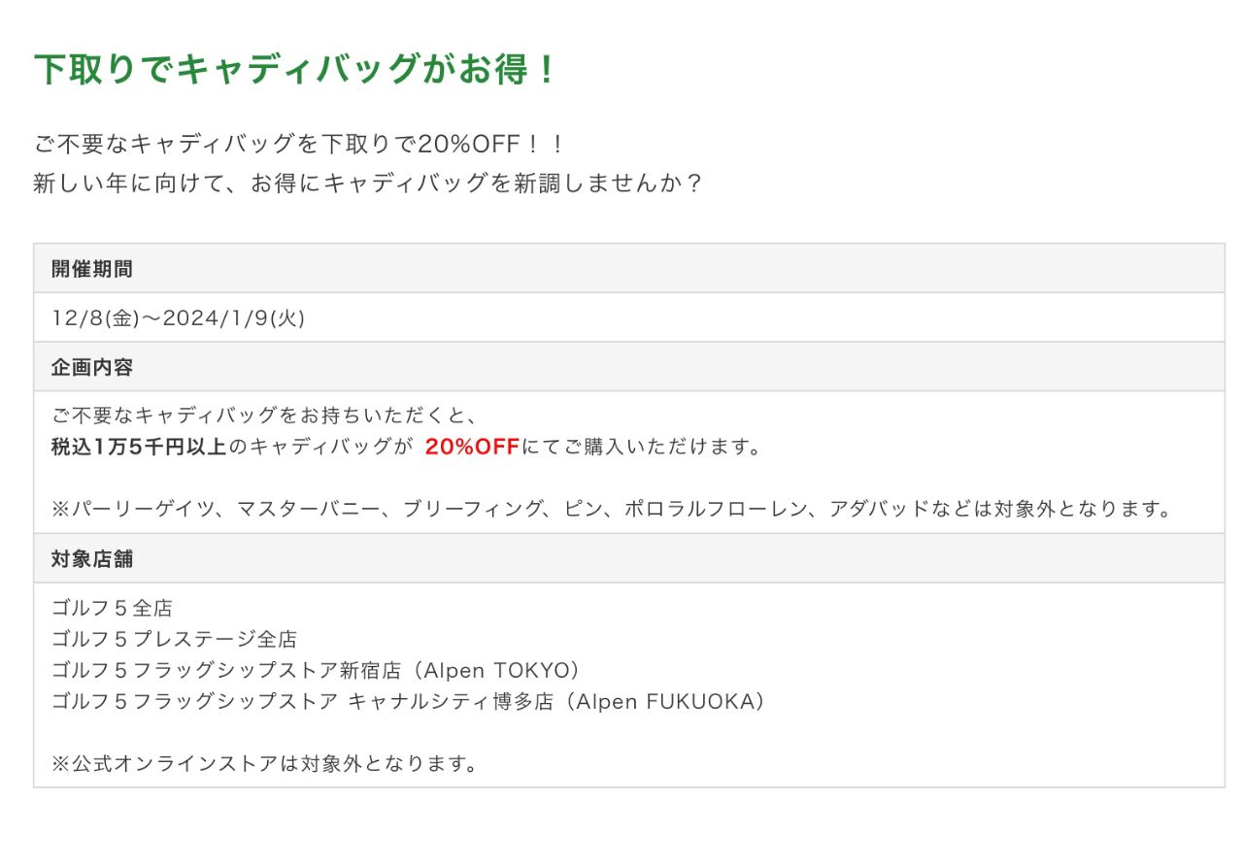Screen dimensions: 1243x866
Task: Click the green heading 下取りでキャディバッグがお得！
Action: (x=295, y=70)
